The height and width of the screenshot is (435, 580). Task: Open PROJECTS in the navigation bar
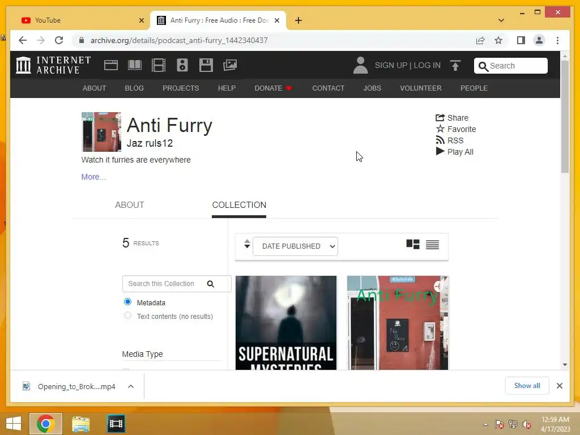click(x=181, y=88)
